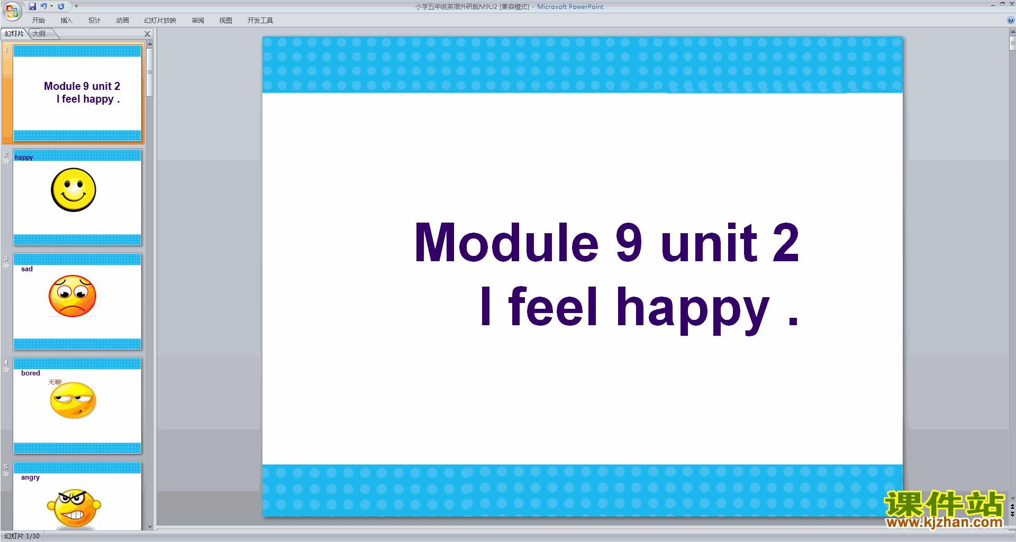Click animation star icon beside slide 4

pyautogui.click(x=6, y=370)
